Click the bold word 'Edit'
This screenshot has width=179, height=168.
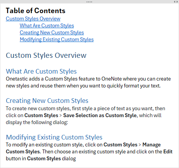(168, 152)
